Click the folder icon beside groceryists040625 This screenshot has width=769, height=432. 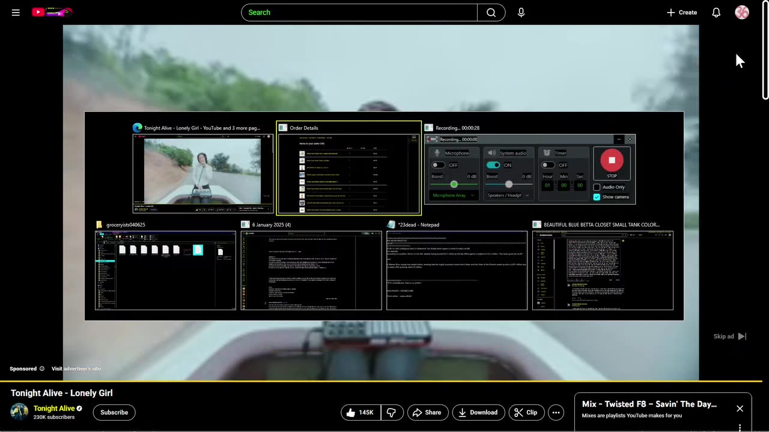tap(100, 224)
